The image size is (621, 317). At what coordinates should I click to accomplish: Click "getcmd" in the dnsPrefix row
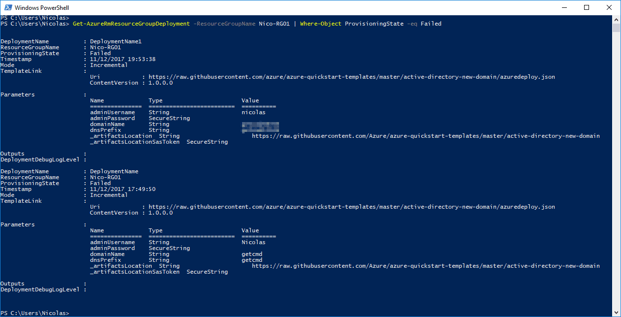252,260
